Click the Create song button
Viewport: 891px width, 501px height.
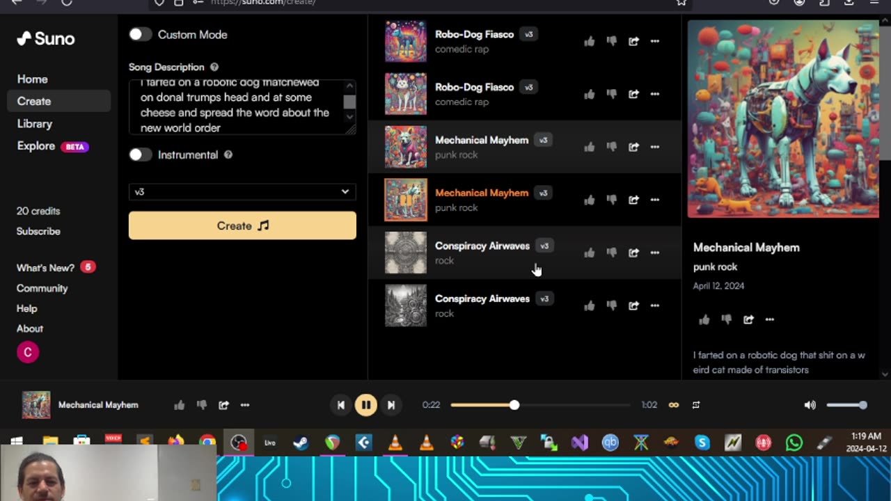tap(242, 225)
